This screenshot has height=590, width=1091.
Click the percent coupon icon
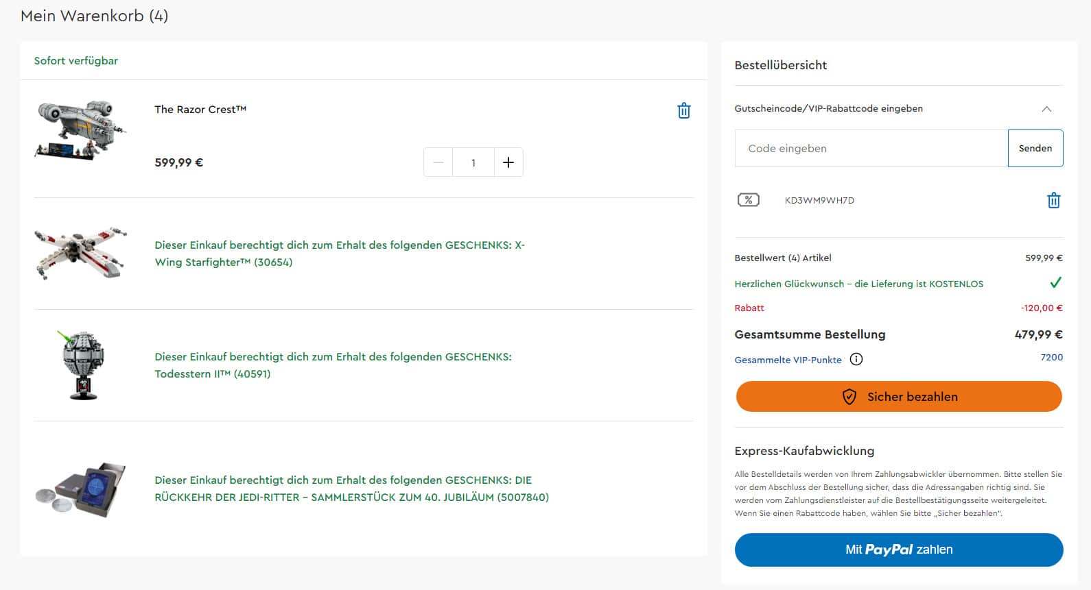click(x=748, y=200)
